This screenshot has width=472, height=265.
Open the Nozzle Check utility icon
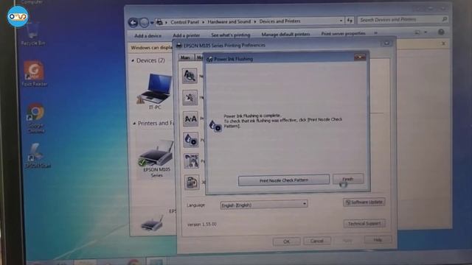point(190,75)
